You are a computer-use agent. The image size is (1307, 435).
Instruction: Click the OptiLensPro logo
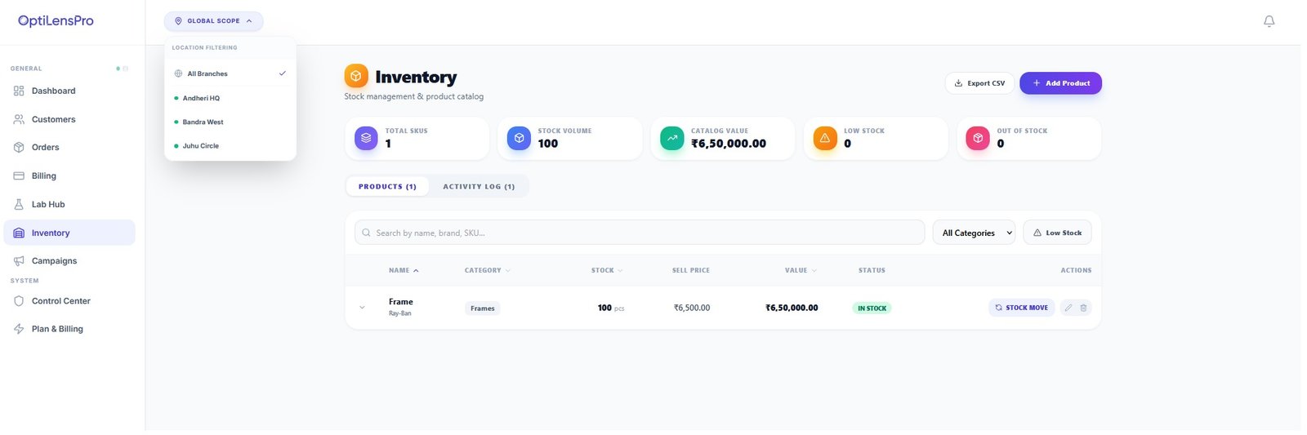tap(56, 21)
